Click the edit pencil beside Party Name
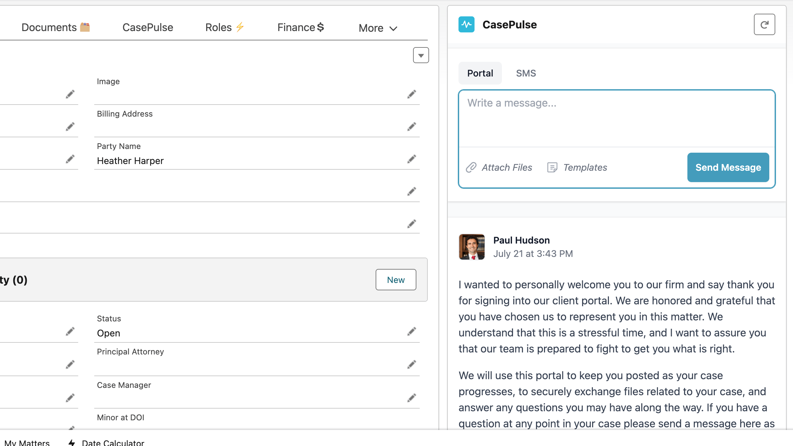Screen dimensions: 793x446 click(x=411, y=159)
